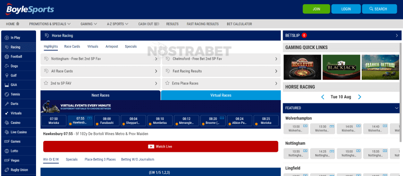Click the red betslip count badge
Image resolution: width=403 pixels, height=176 pixels.
click(x=304, y=36)
